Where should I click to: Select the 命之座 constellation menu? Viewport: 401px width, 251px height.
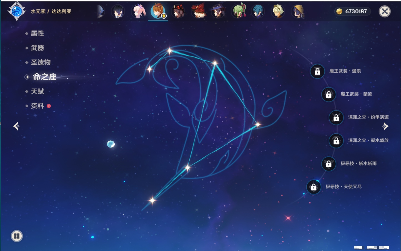click(44, 77)
